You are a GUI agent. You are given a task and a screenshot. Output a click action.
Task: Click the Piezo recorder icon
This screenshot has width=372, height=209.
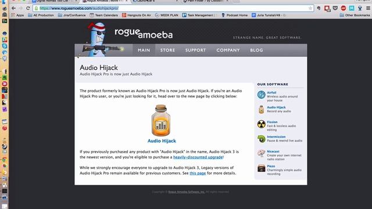pyautogui.click(x=261, y=168)
